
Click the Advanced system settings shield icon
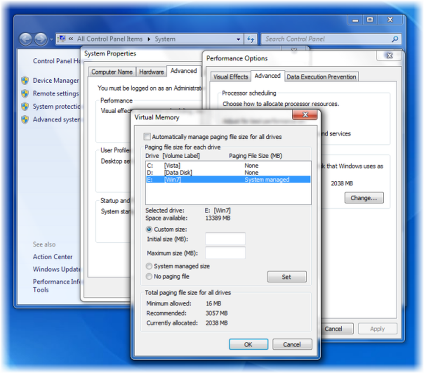(x=25, y=119)
